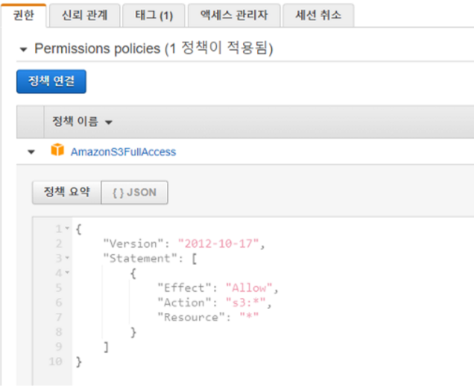Click the "Resource" key in JSON

191,317
